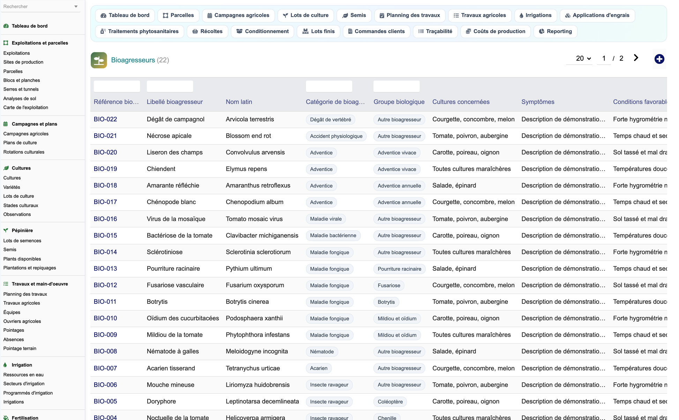The height and width of the screenshot is (420, 679).
Task: Click the Irrigations droplet icon in top bar
Action: click(521, 15)
